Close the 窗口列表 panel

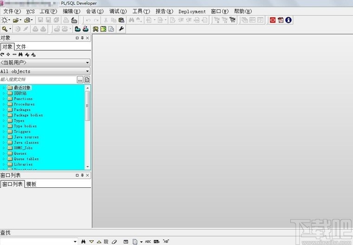pos(87,175)
